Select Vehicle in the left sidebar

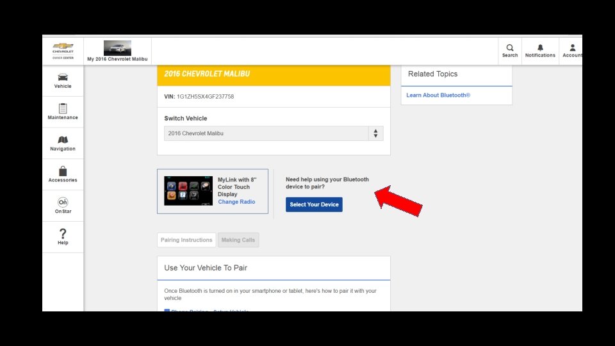click(63, 81)
